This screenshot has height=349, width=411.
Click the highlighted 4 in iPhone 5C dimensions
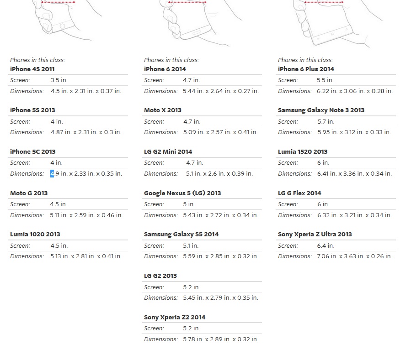52,174
